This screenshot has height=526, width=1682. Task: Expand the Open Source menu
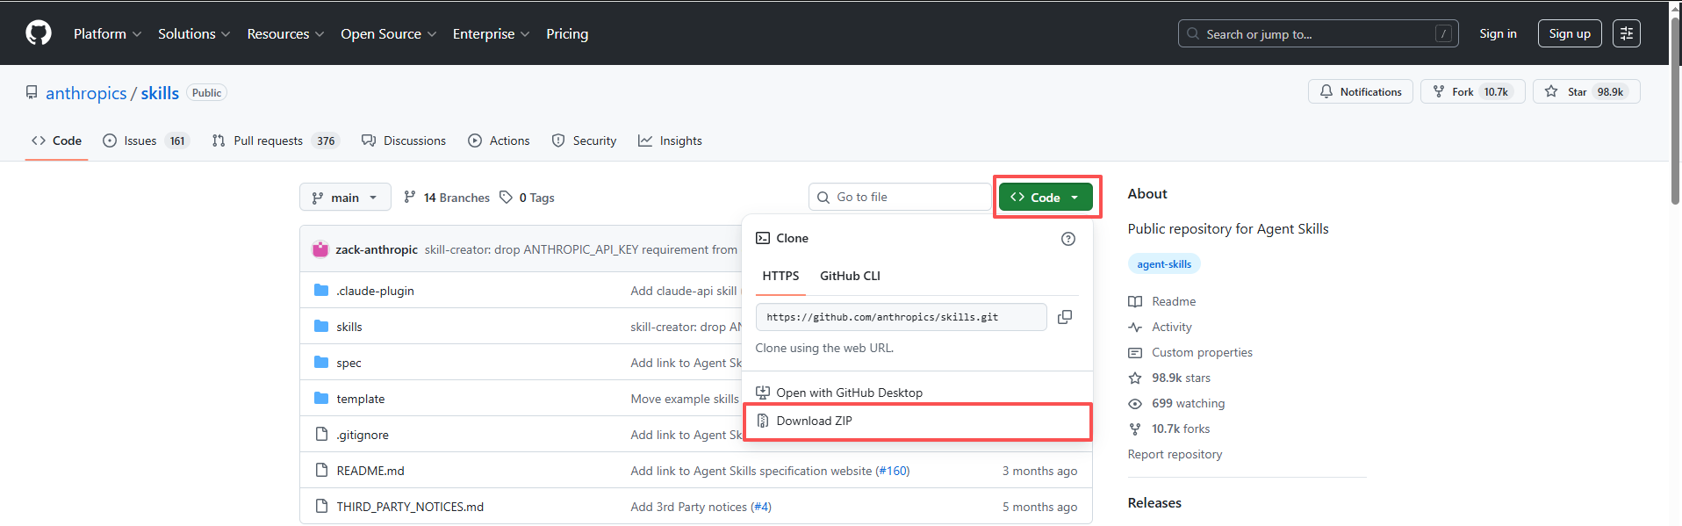pyautogui.click(x=388, y=33)
